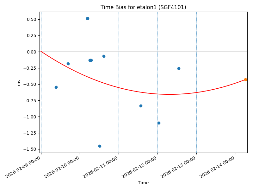253x190 pixels.
Task: Select the 2026-02-09 00:00 tick label
Action: pos(23,167)
